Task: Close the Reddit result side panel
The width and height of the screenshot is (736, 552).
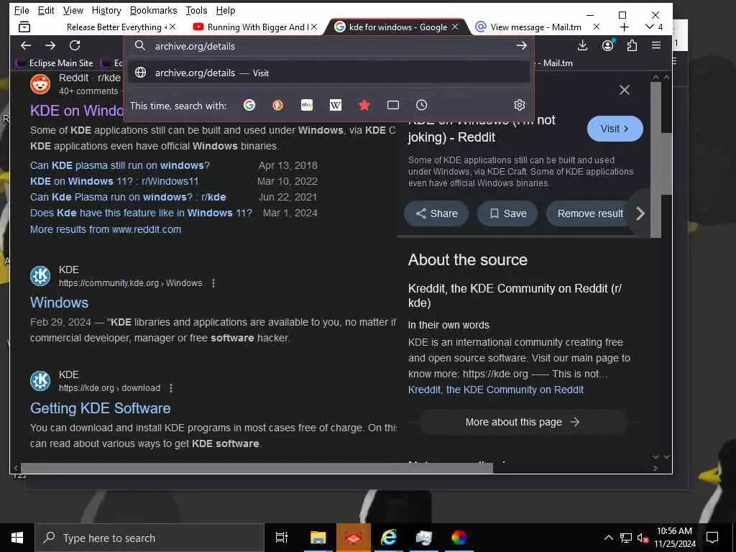Action: click(625, 90)
